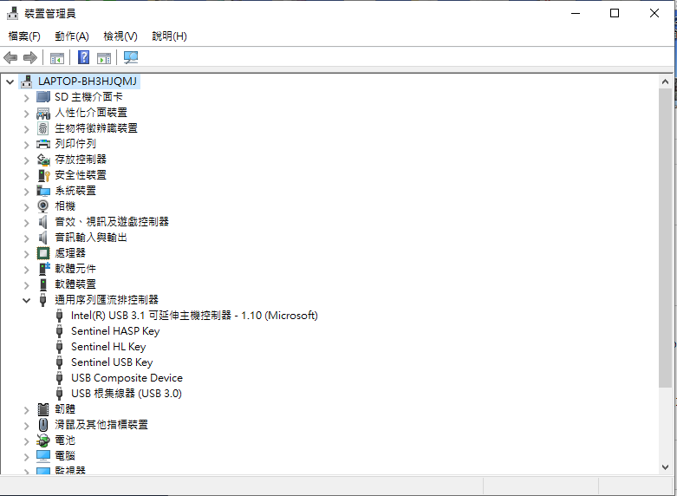Select the Sentinel USB Key device

pyautogui.click(x=112, y=362)
